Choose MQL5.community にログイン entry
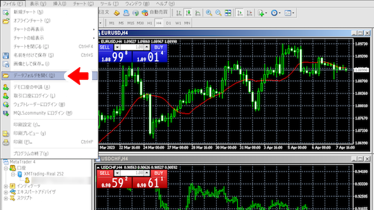This screenshot has width=374, height=210. 49,113
